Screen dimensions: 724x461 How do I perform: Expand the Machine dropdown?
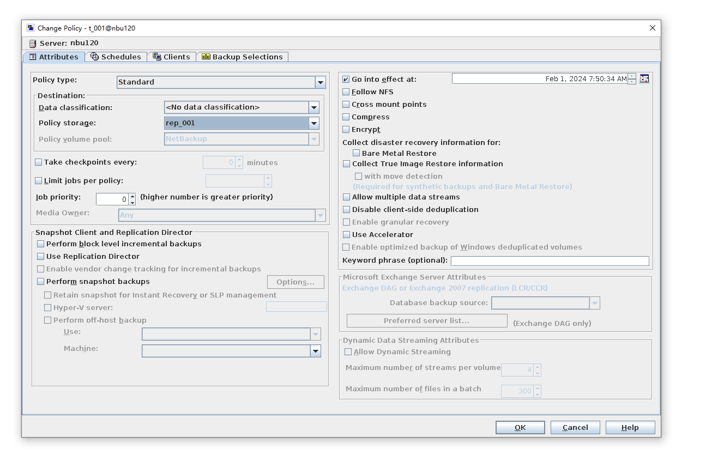point(316,351)
